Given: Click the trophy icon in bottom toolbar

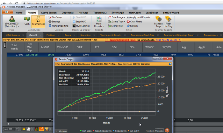Looking at the screenshot, I should (x=47, y=129).
